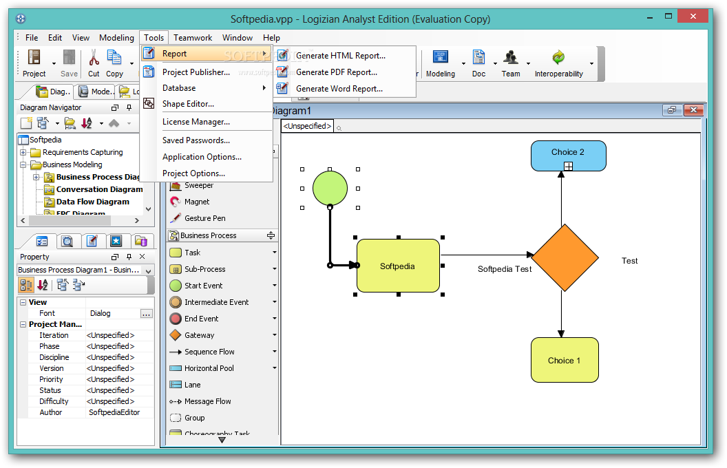
Task: Select the Choice 1 shape
Action: coord(565,360)
